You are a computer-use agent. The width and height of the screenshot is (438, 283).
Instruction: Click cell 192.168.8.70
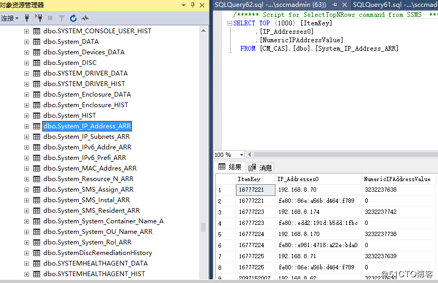[318, 190]
